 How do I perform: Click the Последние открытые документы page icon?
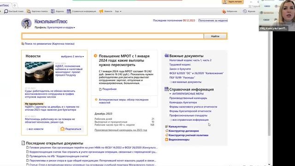(23, 143)
